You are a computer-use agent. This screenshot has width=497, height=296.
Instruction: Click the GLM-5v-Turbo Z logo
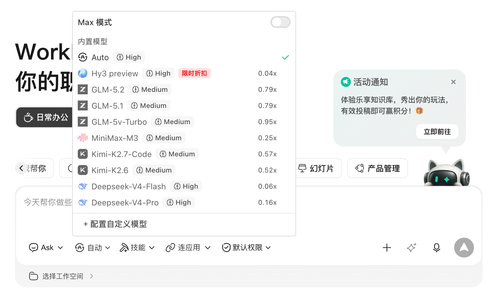(83, 122)
